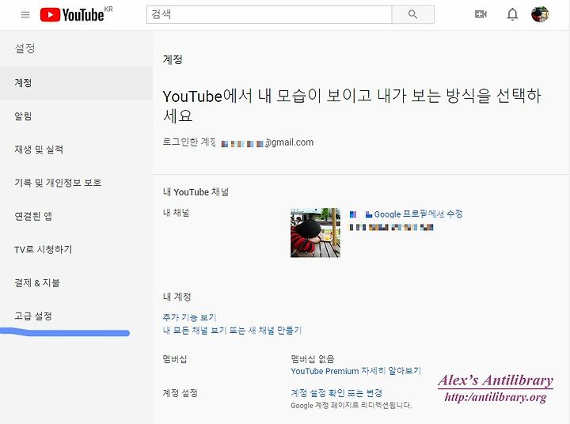The height and width of the screenshot is (424, 570).
Task: Click the search magnifier button
Action: [x=412, y=14]
